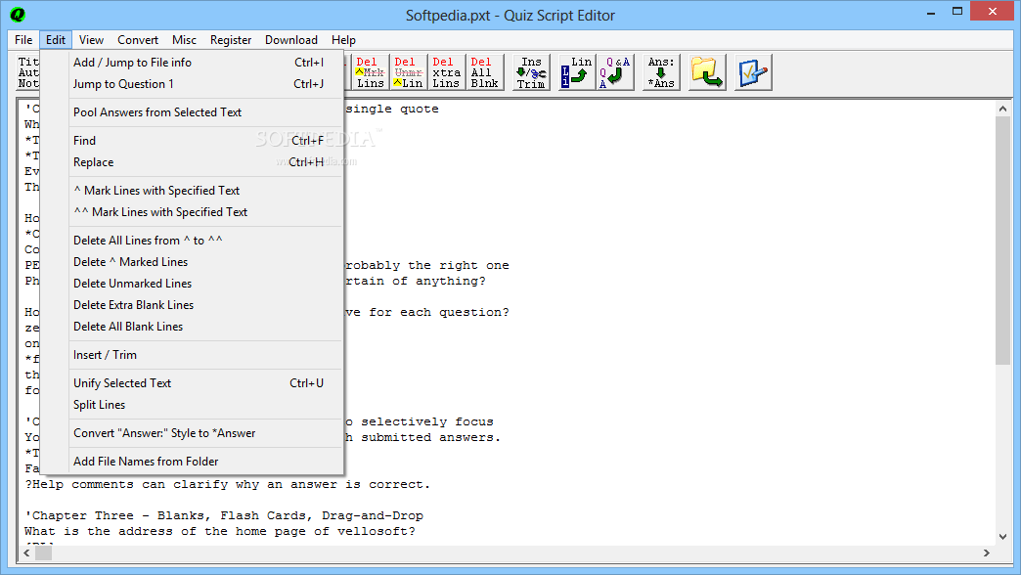This screenshot has height=575, width=1021.
Task: Click the Lin unify lines toolbar icon
Action: click(576, 72)
